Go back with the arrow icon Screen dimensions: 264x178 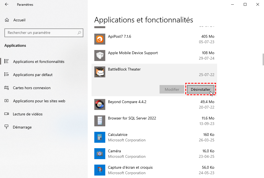(7, 4)
